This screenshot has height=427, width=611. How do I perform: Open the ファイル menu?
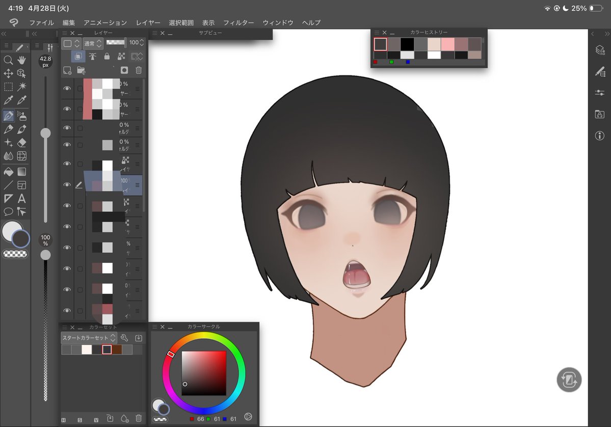[41, 22]
